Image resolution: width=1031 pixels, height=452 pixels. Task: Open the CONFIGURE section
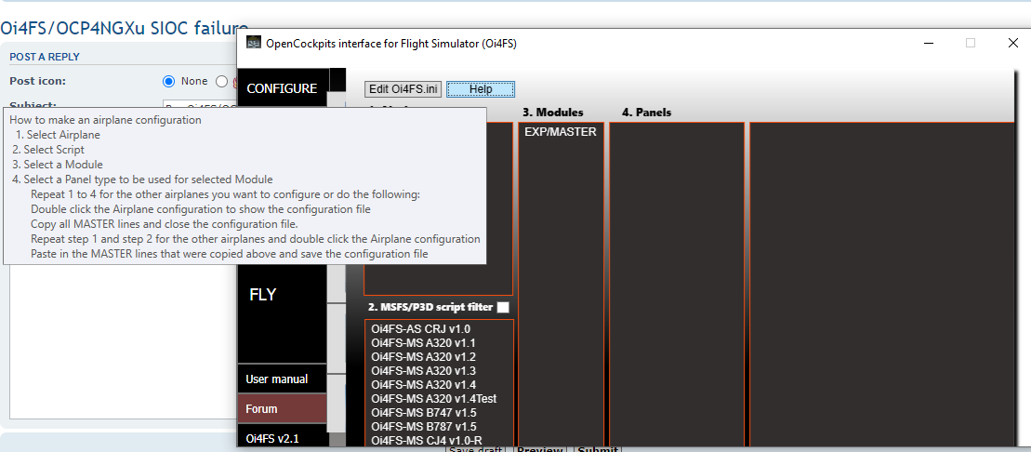click(282, 89)
